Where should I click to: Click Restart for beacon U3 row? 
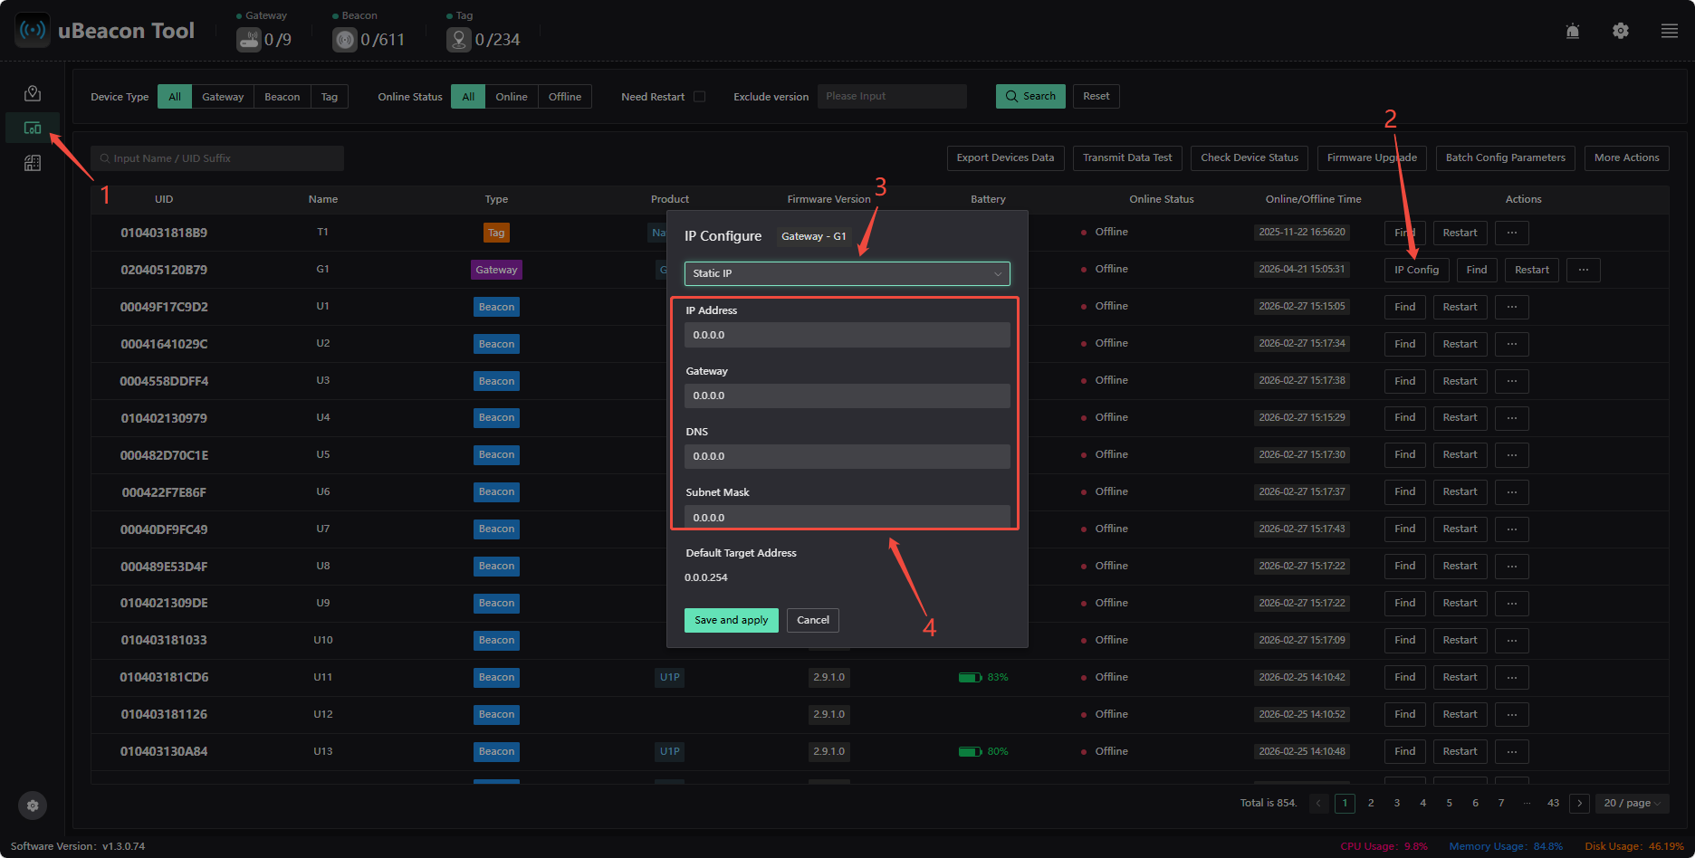click(x=1460, y=381)
